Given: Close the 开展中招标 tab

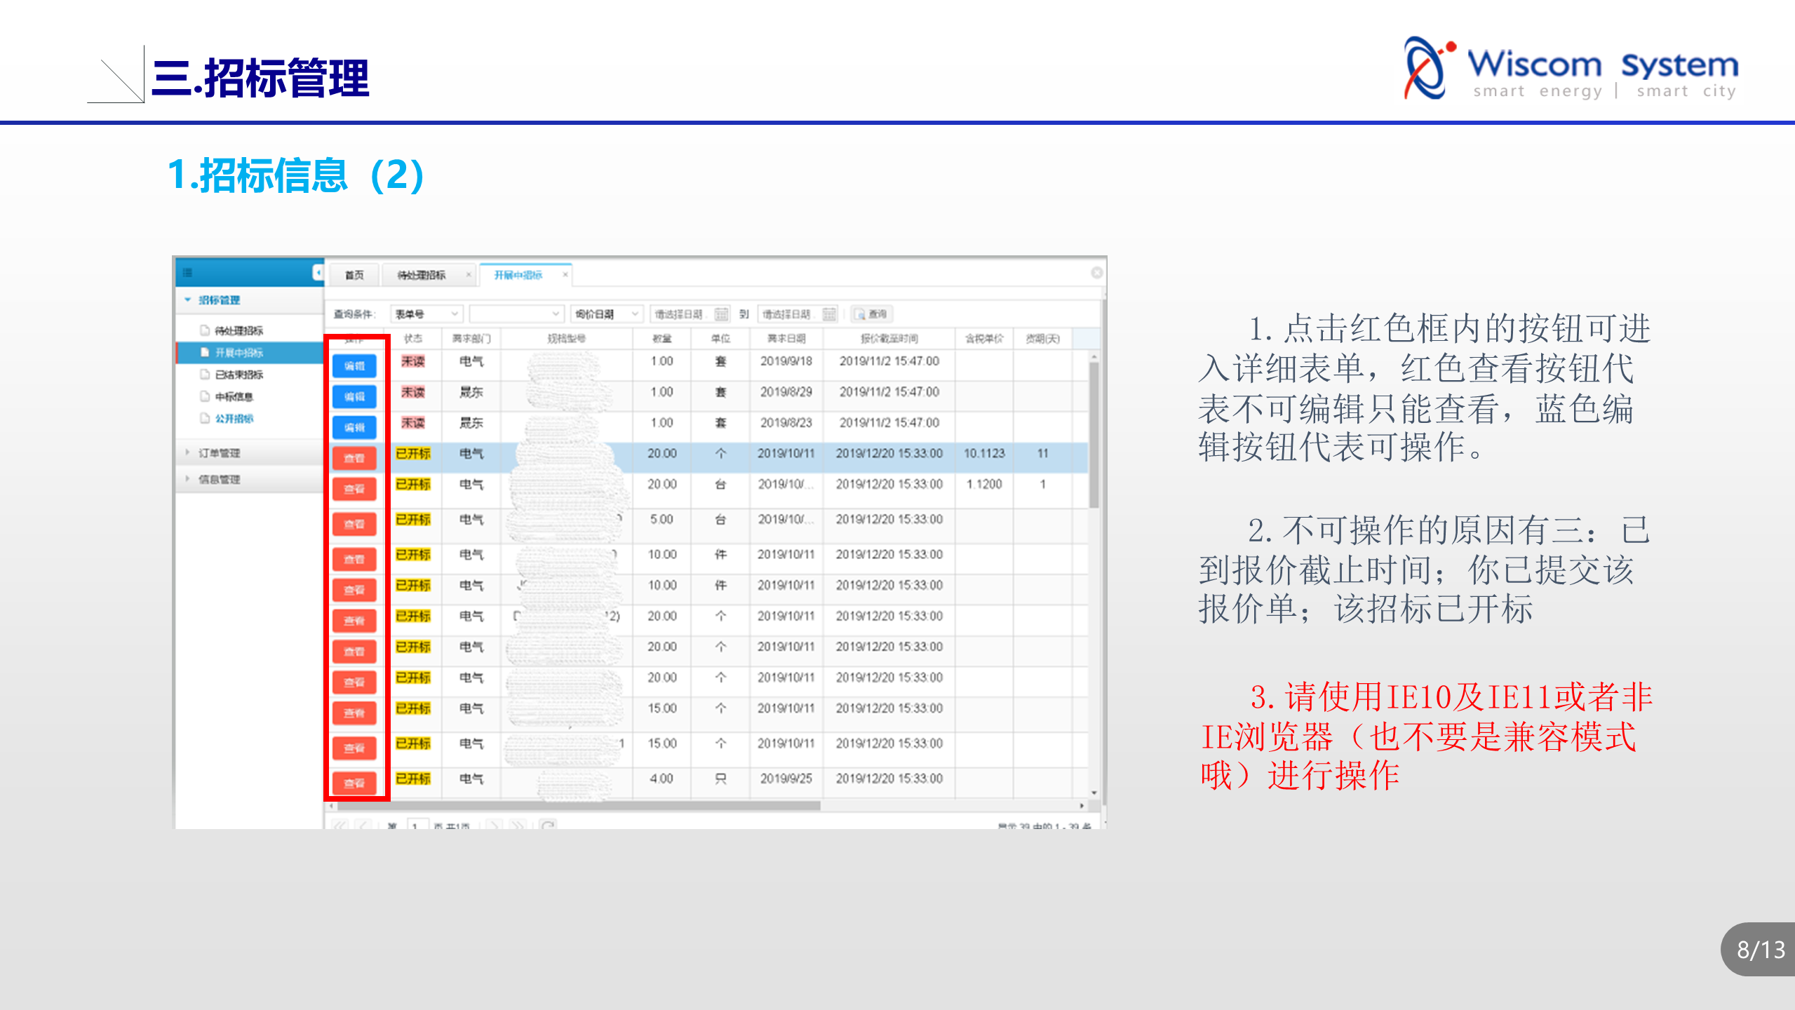Looking at the screenshot, I should pos(565,275).
